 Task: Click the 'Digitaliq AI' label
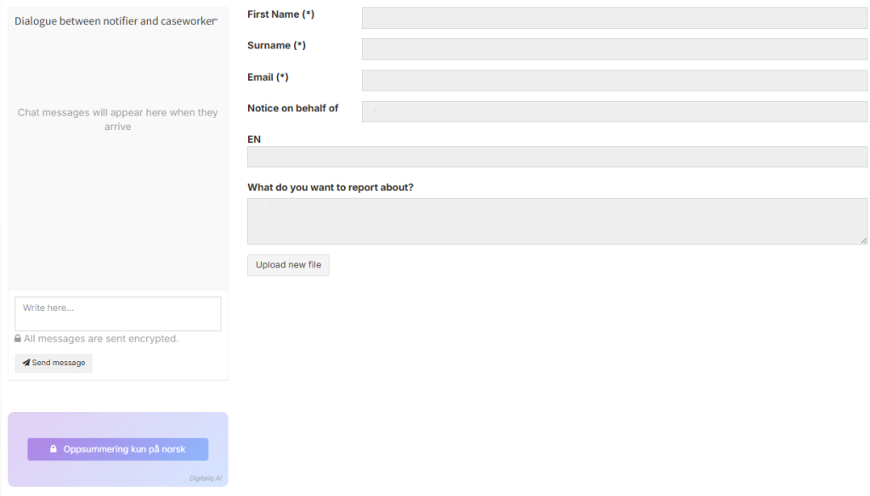click(206, 478)
